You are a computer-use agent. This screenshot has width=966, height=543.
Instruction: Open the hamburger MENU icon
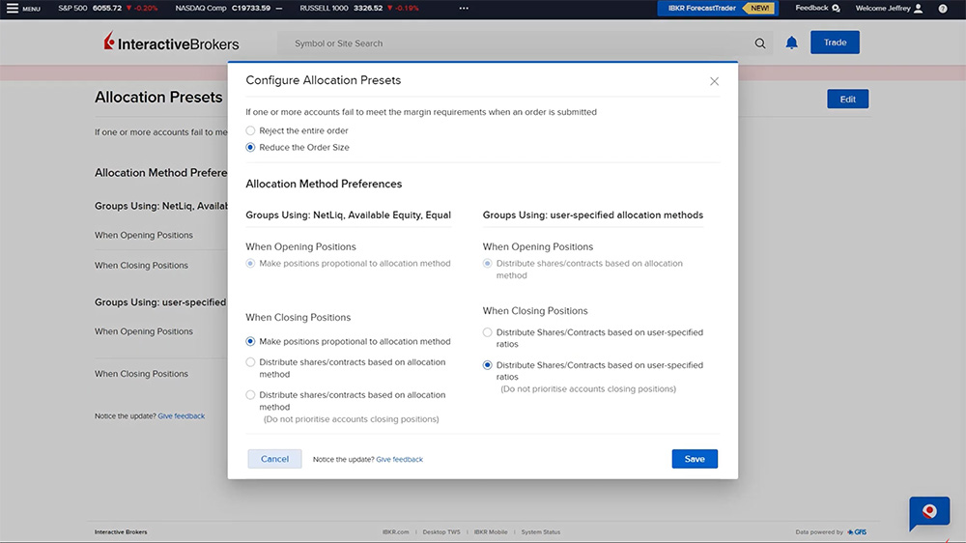tap(13, 8)
